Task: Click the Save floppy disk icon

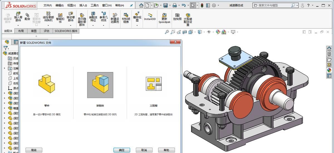Action: (165, 5)
